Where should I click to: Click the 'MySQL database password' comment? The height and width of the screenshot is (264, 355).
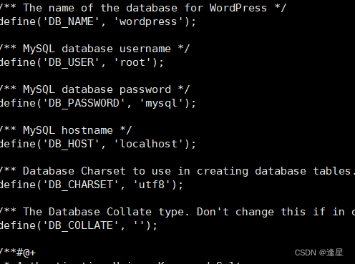[x=94, y=89]
